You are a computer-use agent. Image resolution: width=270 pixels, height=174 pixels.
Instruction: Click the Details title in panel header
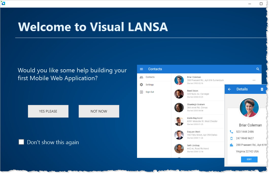point(242,89)
